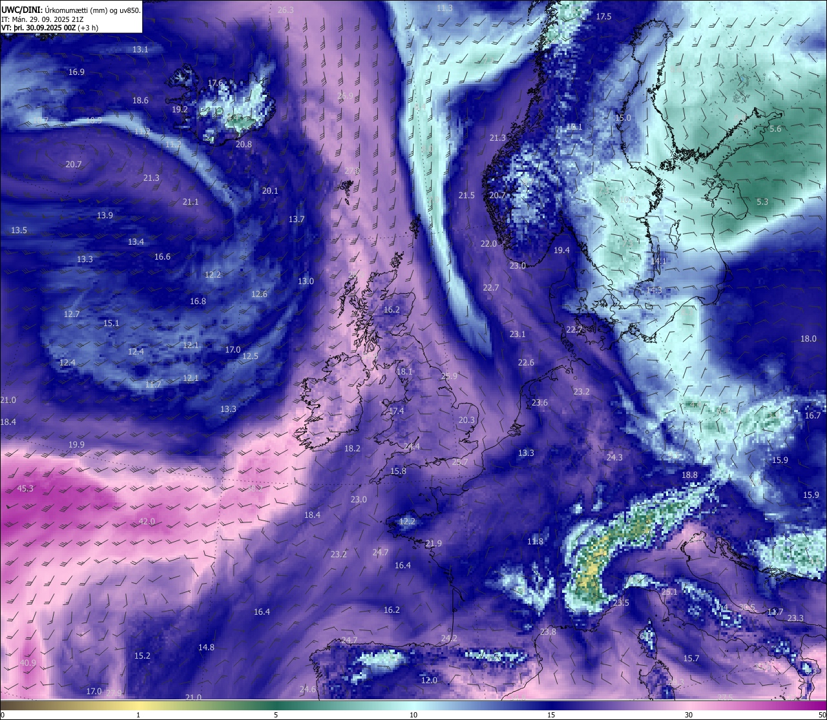The image size is (827, 720).
Task: Click the 13.1 value on the map
Action: (140, 50)
